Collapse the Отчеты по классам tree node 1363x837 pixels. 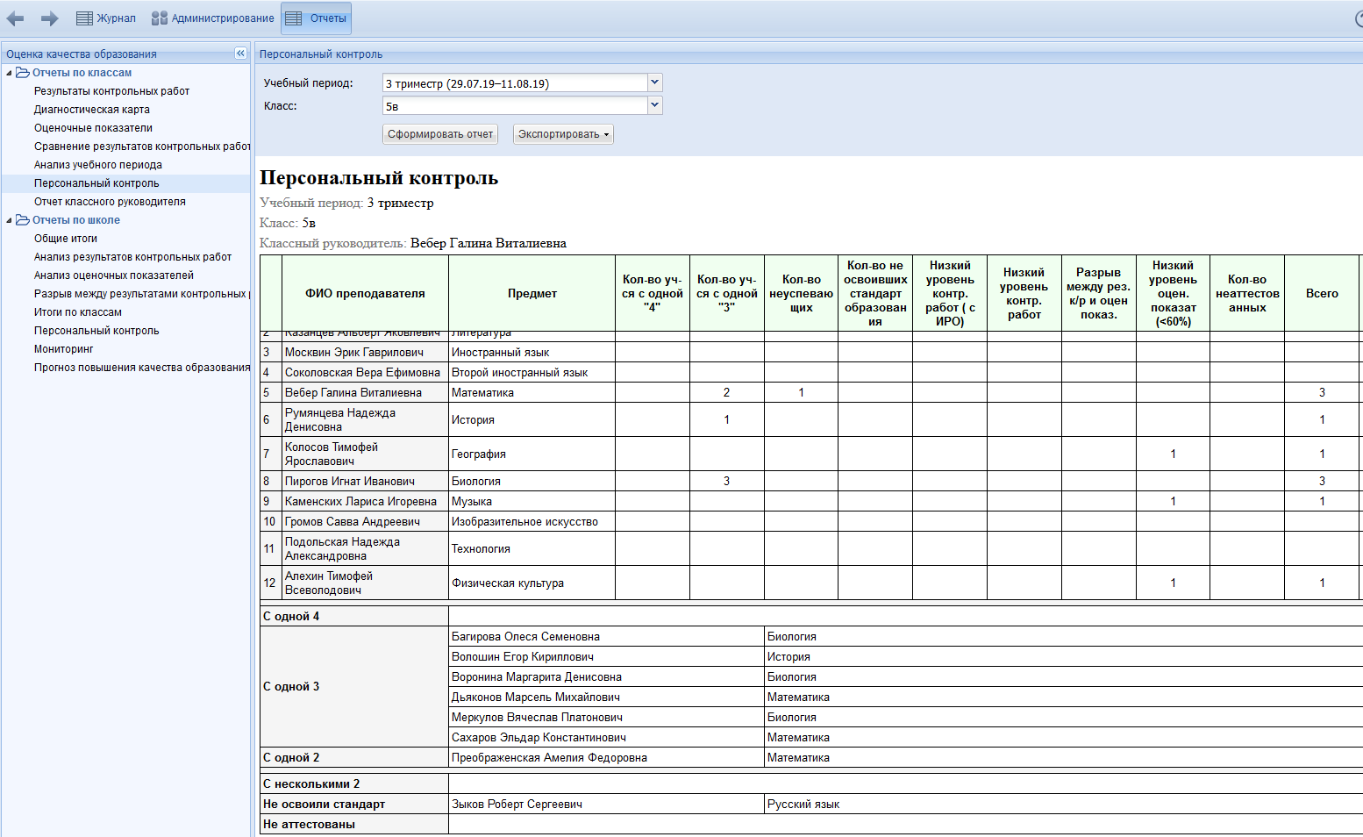pos(9,73)
